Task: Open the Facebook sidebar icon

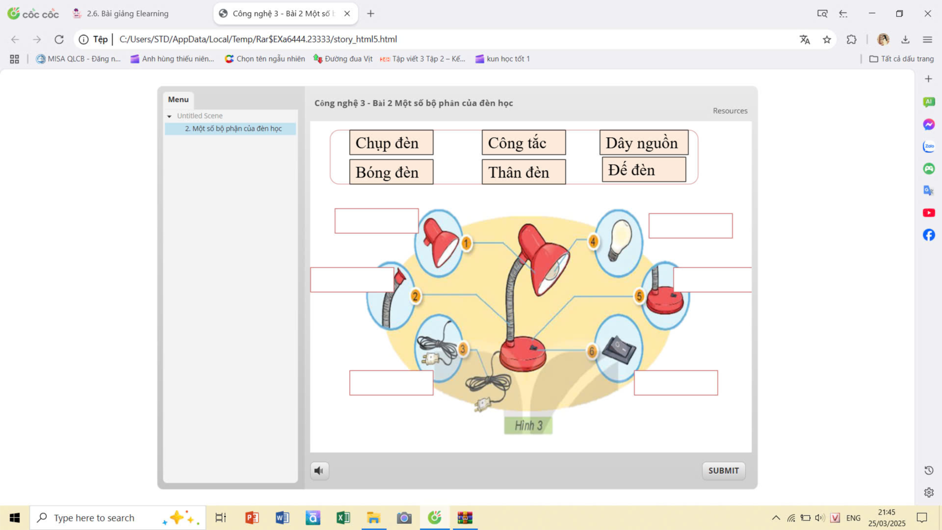Action: pyautogui.click(x=928, y=235)
